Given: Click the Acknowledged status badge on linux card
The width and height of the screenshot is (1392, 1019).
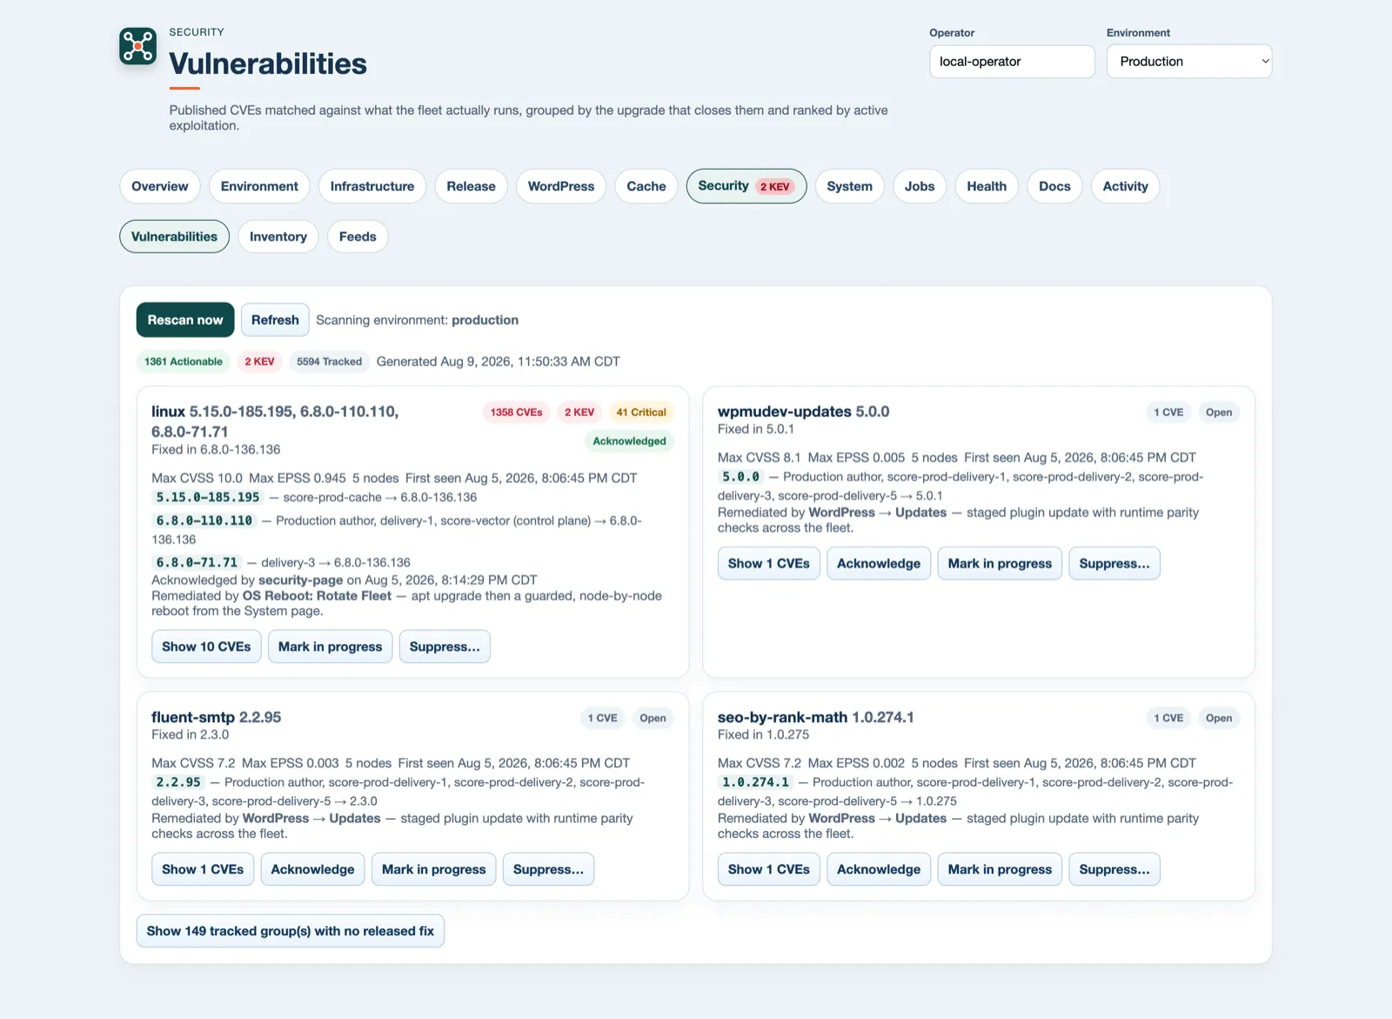Looking at the screenshot, I should 629,441.
